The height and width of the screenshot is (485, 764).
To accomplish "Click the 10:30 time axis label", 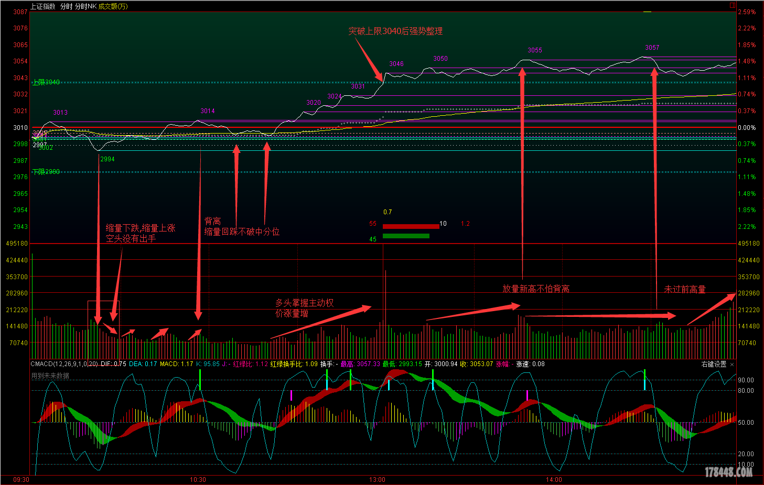I will pyautogui.click(x=198, y=480).
